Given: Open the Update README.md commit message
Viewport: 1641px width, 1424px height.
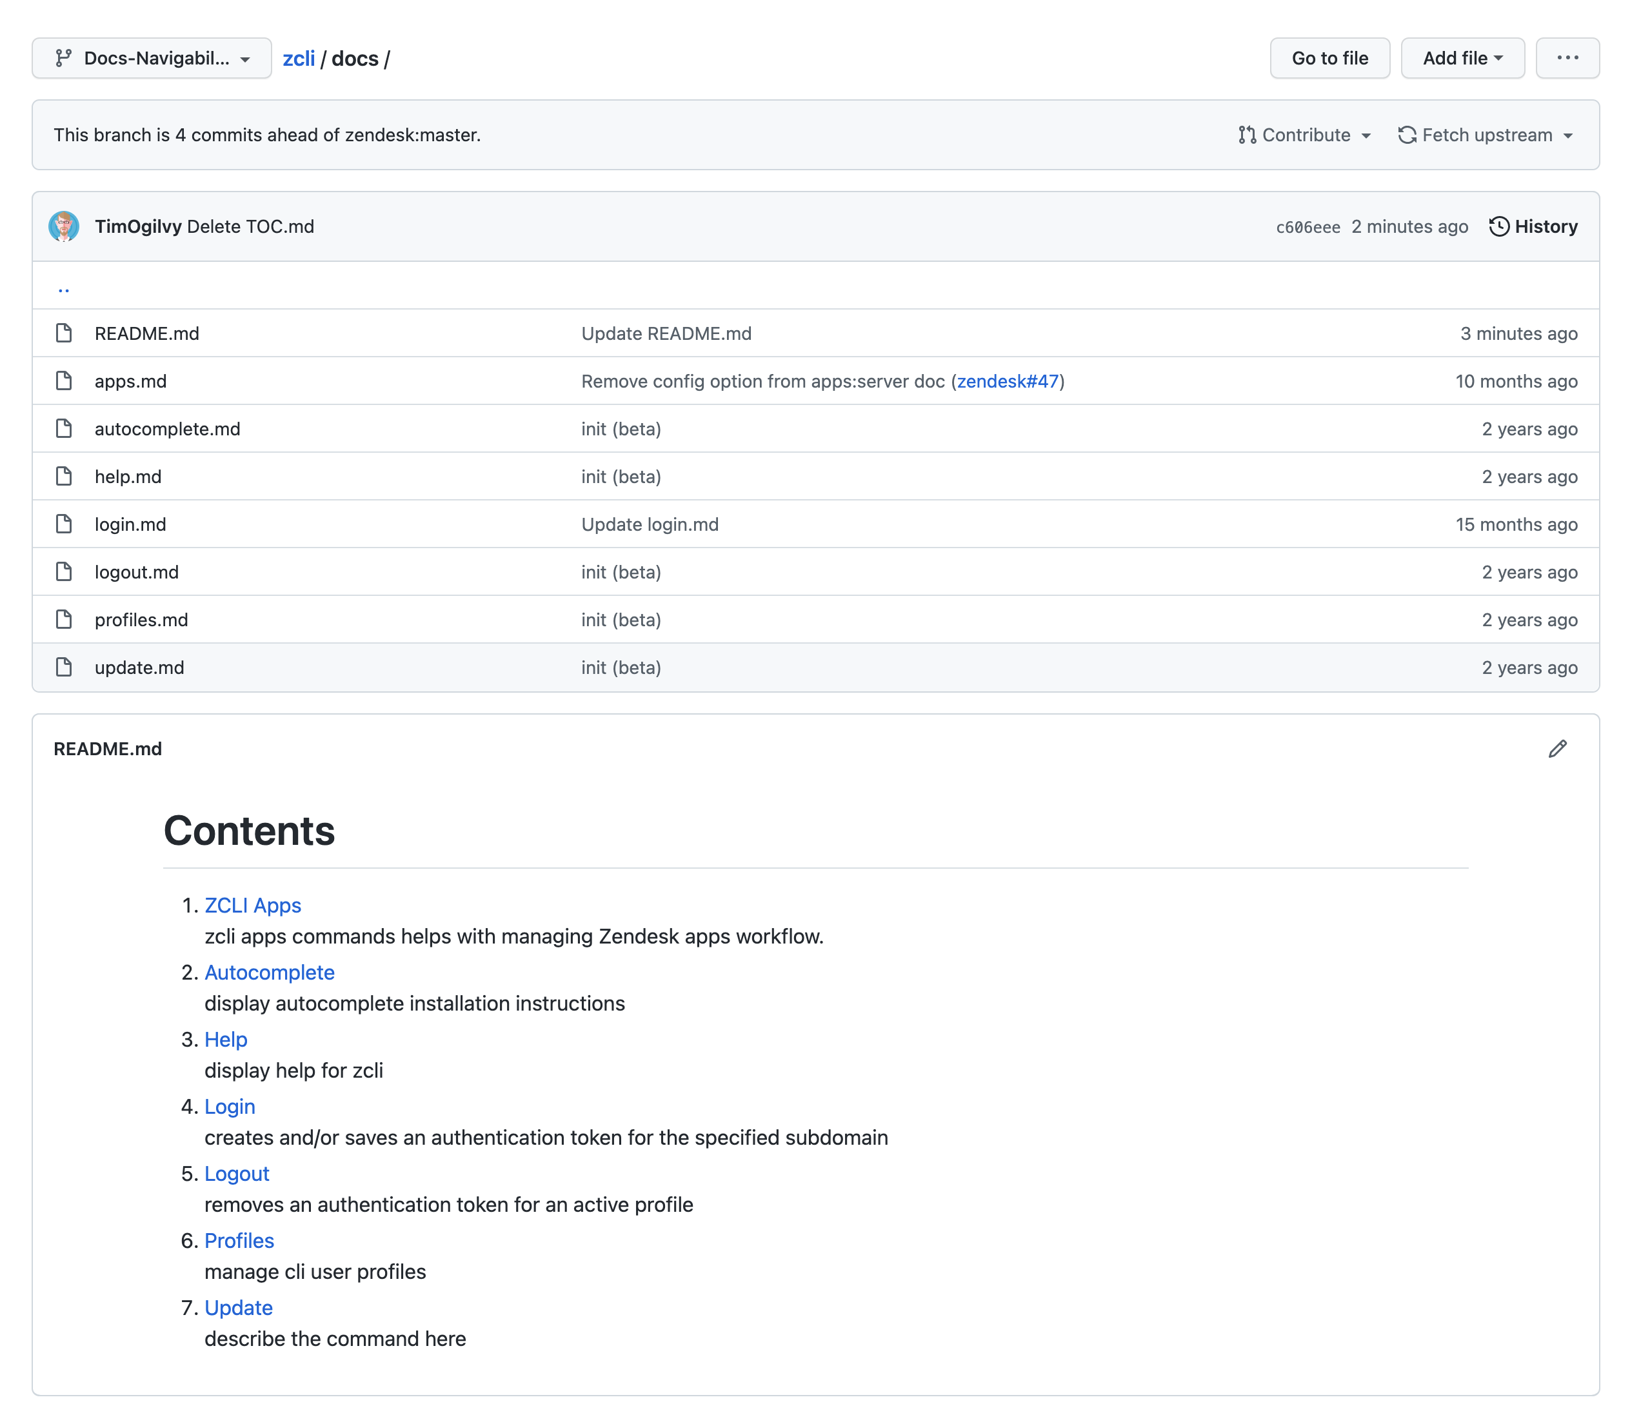Looking at the screenshot, I should [x=666, y=334].
